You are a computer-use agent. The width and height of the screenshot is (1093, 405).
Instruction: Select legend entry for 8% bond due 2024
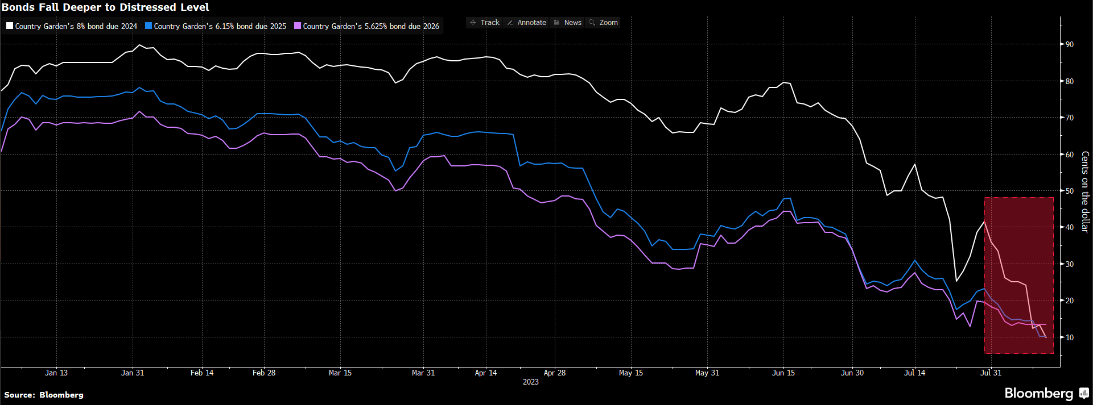pos(76,26)
